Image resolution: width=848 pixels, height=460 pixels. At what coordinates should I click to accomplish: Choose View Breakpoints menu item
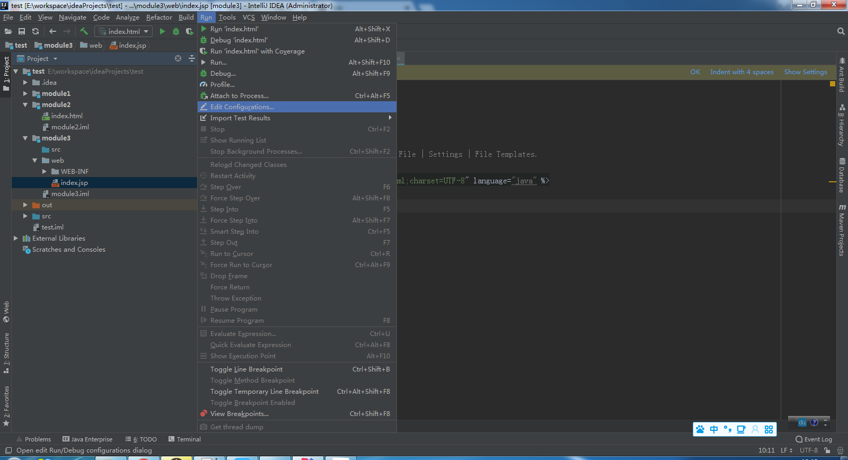[297, 414]
